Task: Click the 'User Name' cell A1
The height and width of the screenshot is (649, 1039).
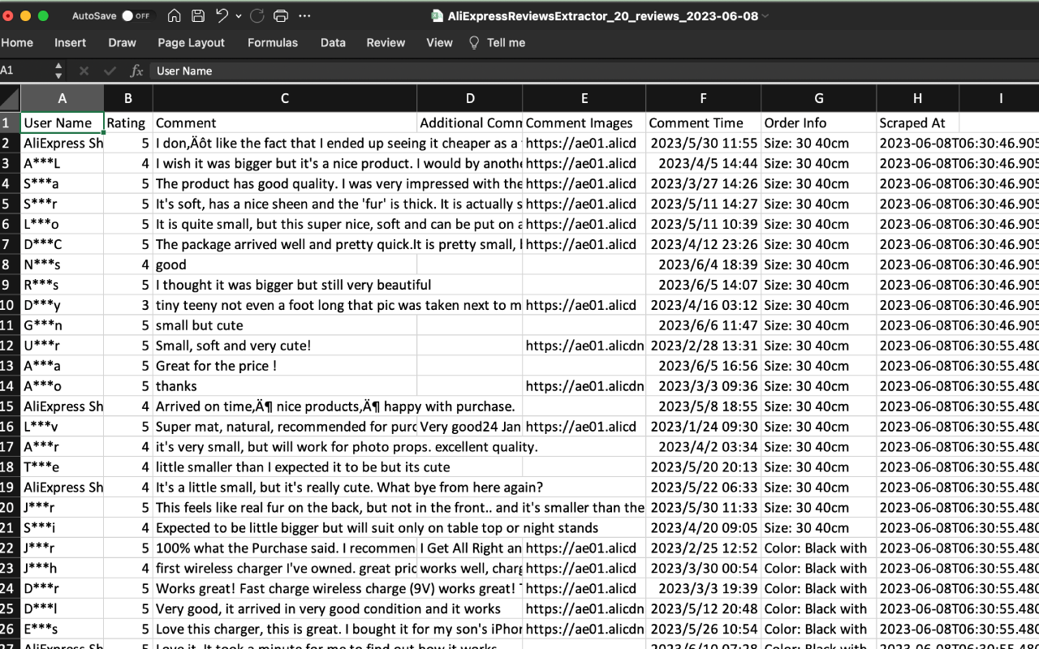Action: 62,122
